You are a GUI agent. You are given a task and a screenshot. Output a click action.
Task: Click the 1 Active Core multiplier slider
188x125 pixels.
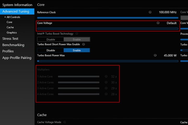[x=79, y=76]
